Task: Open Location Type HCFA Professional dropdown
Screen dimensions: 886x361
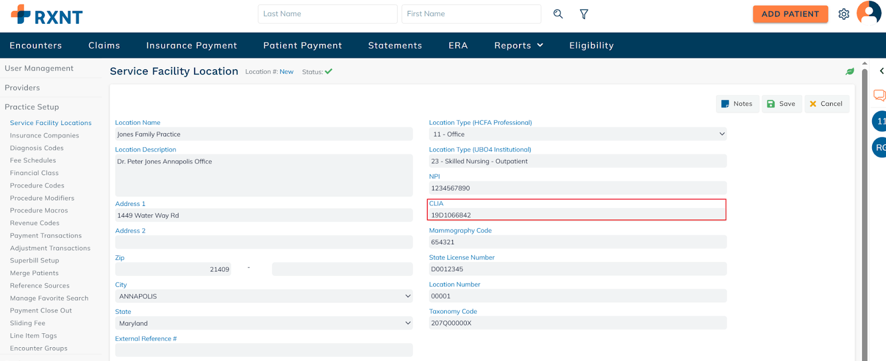Action: click(x=577, y=134)
